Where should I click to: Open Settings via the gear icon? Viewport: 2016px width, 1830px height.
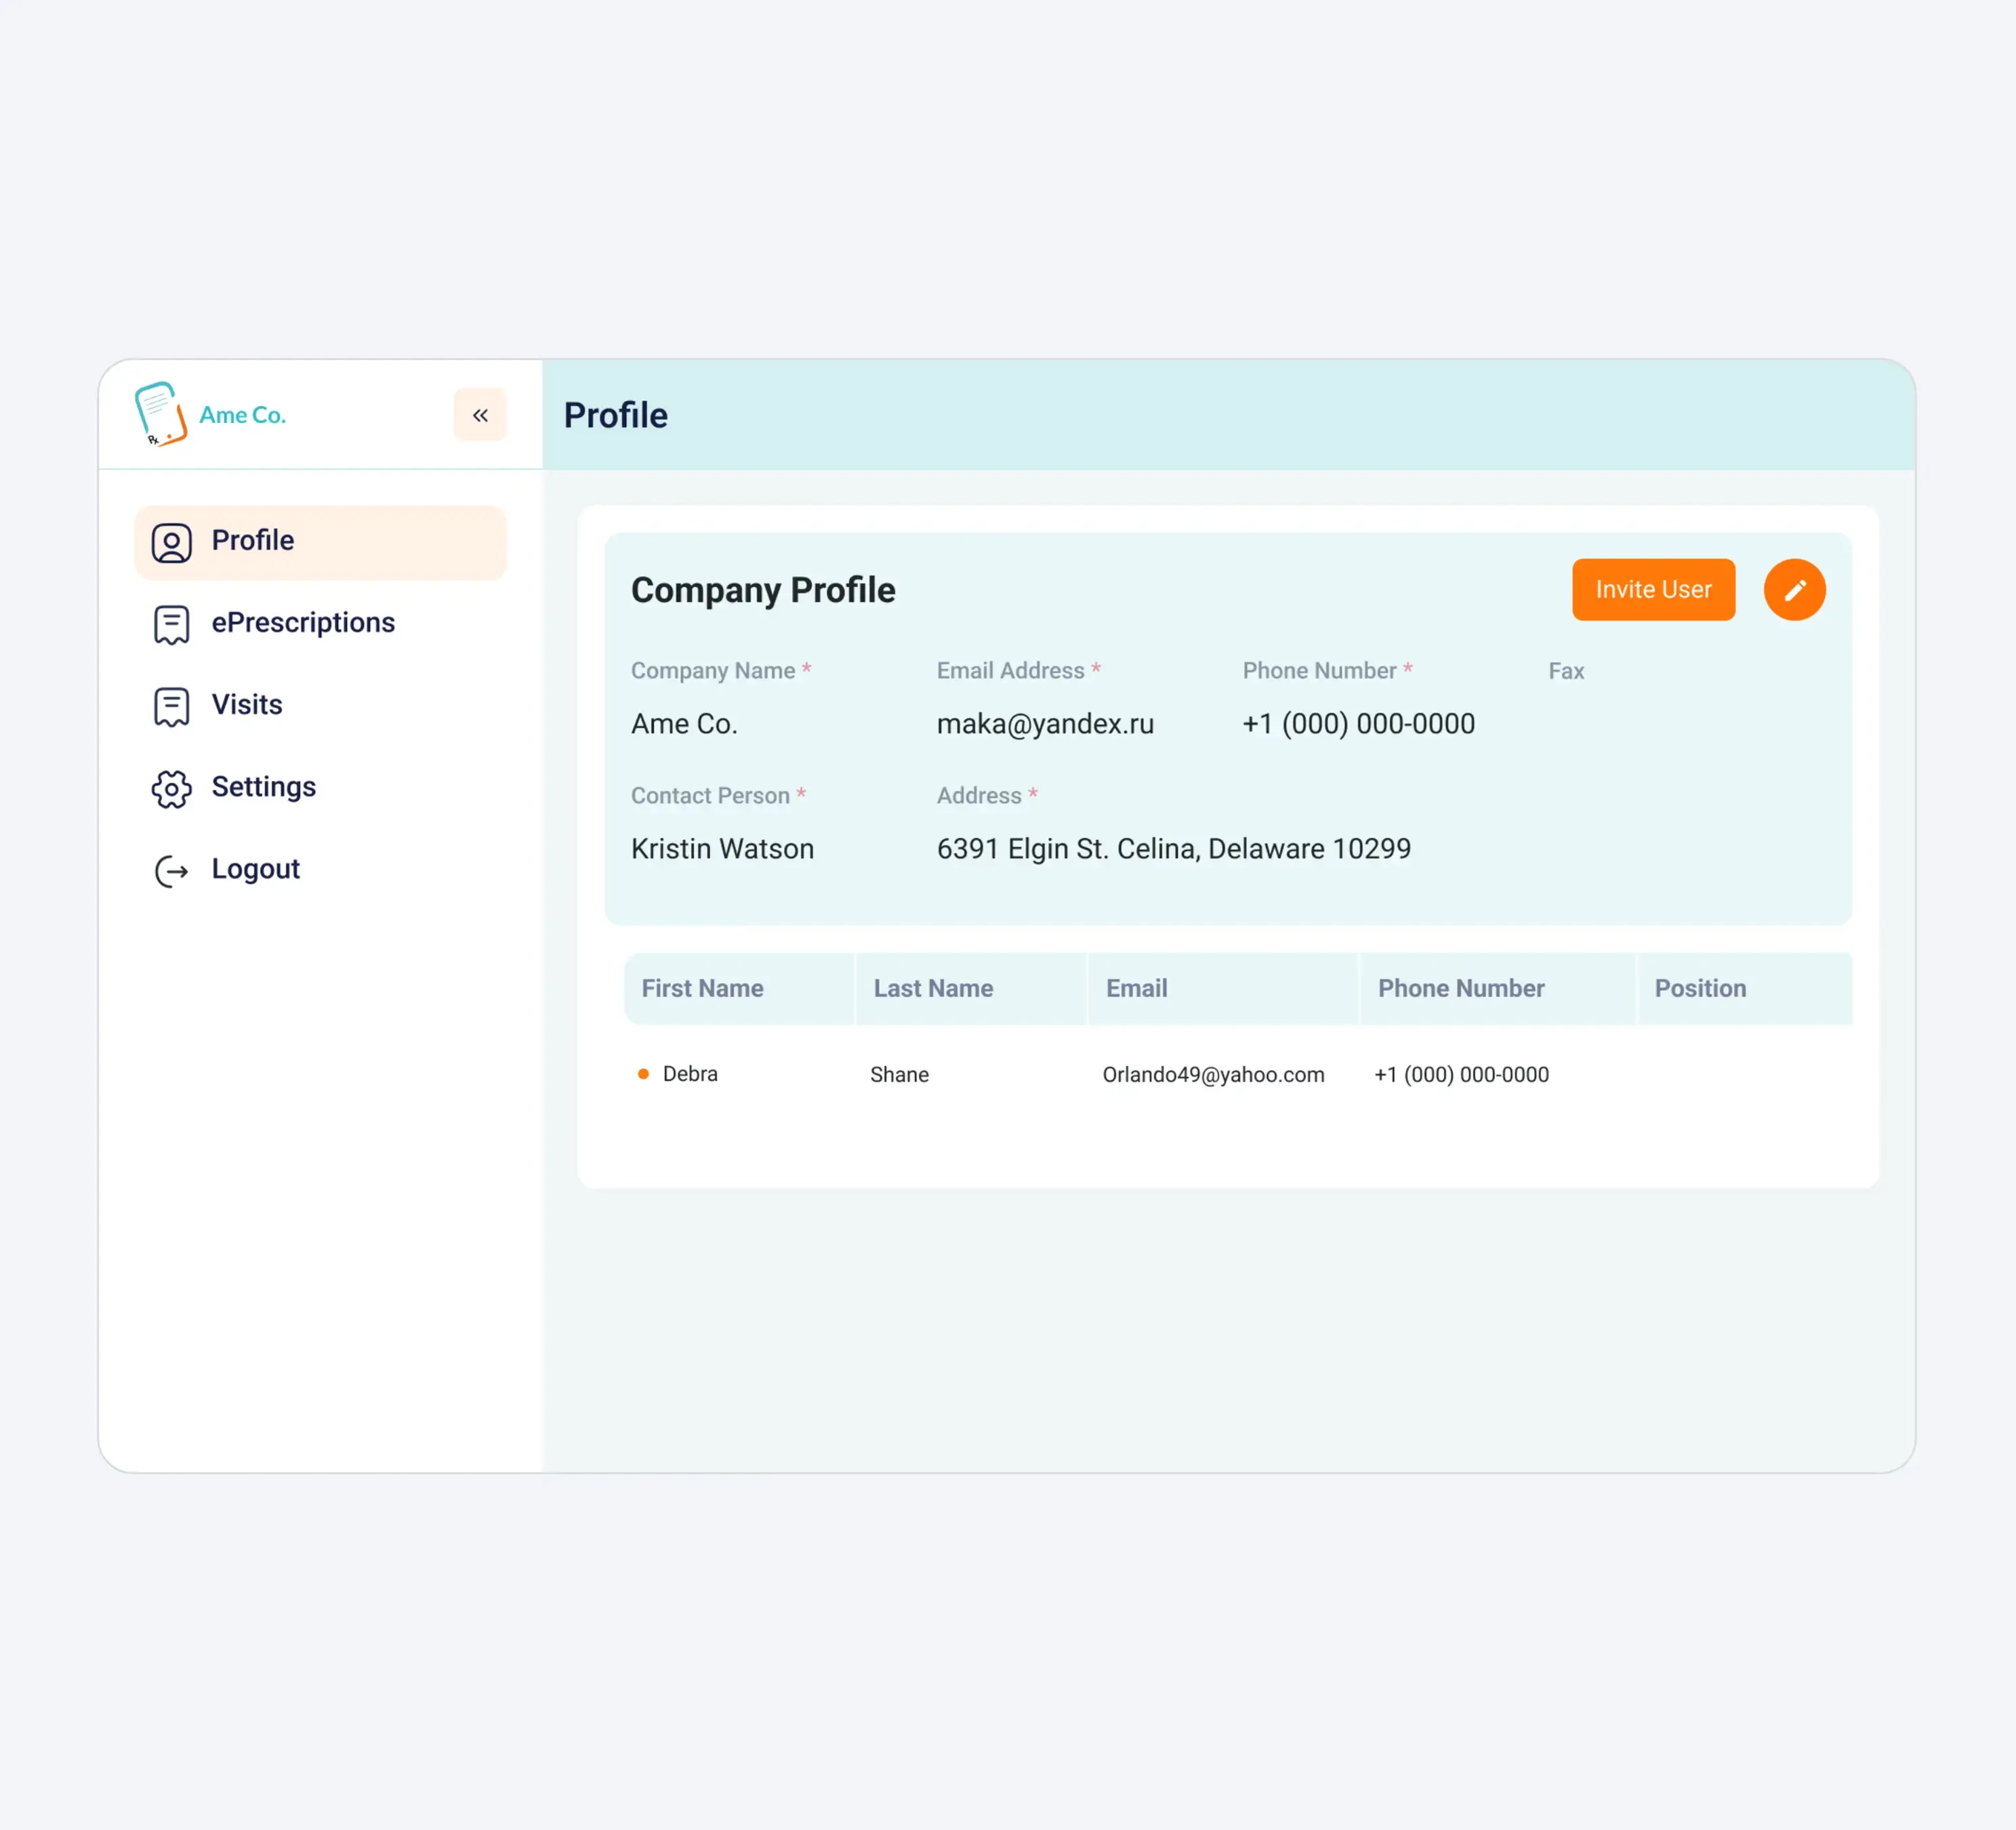tap(172, 788)
